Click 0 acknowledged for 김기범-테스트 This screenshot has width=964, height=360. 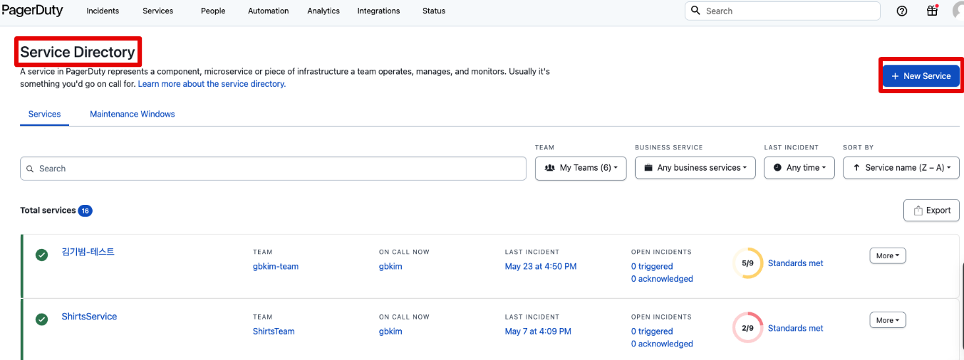pyautogui.click(x=662, y=279)
